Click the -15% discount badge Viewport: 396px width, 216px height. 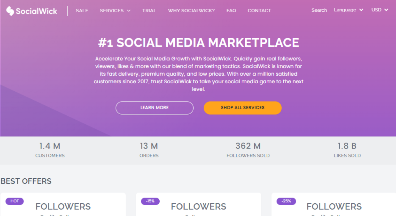150,201
